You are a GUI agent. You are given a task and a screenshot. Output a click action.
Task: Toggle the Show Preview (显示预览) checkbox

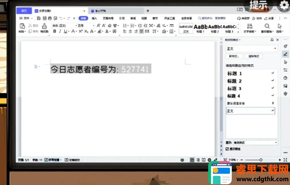tap(227, 149)
